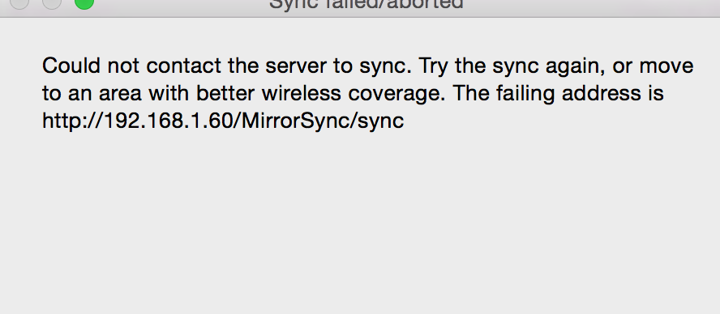
Task: Click the text "The failing address is"
Action: point(559,94)
